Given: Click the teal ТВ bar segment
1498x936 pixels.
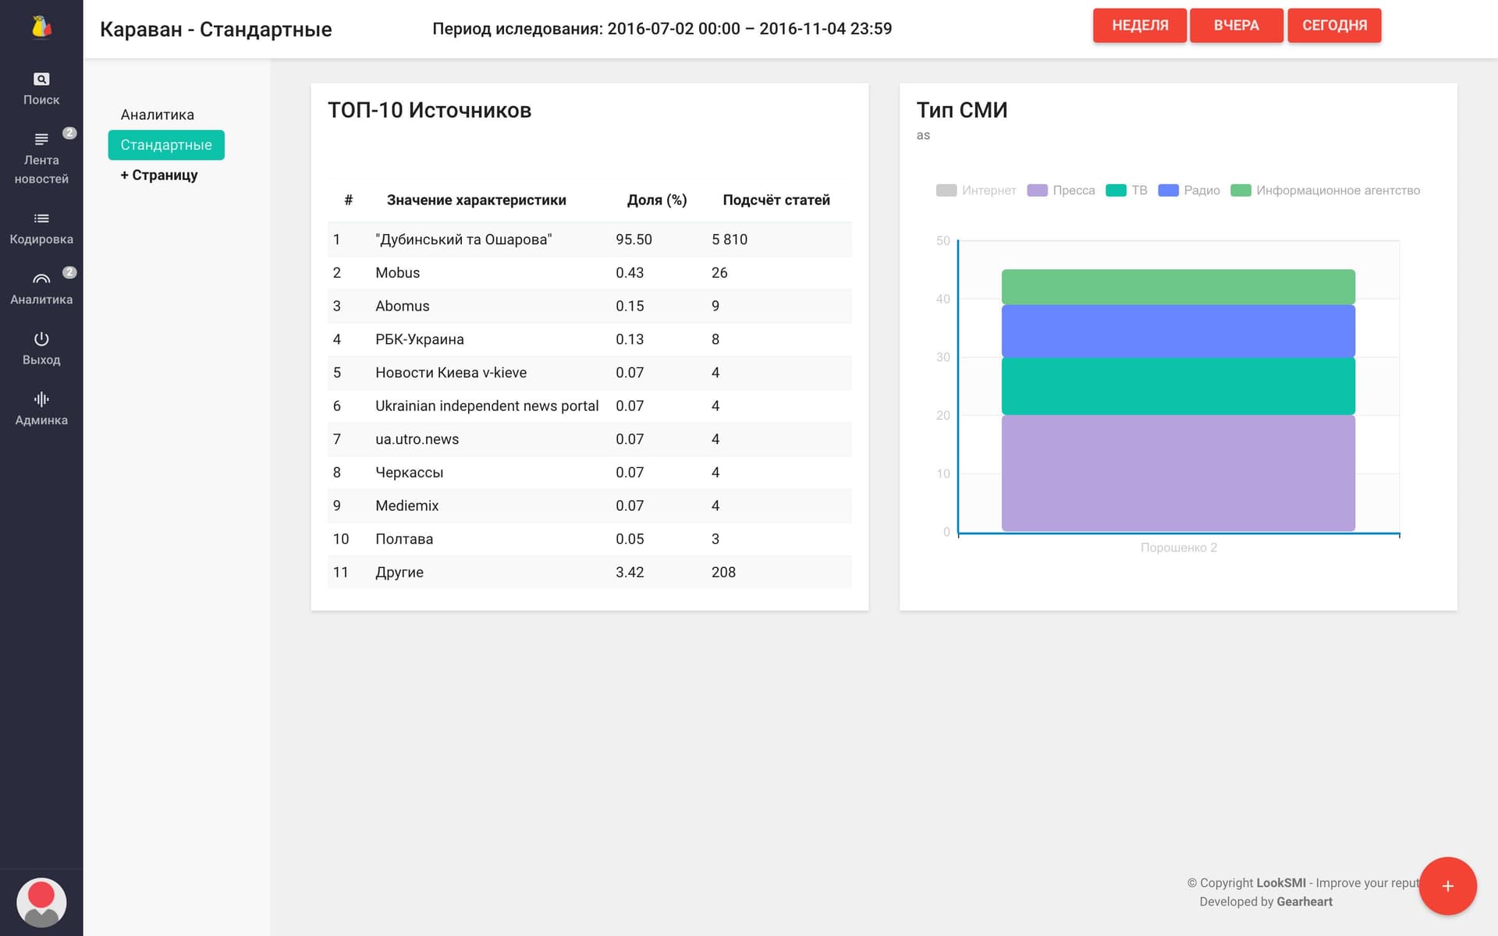Looking at the screenshot, I should 1178,385.
